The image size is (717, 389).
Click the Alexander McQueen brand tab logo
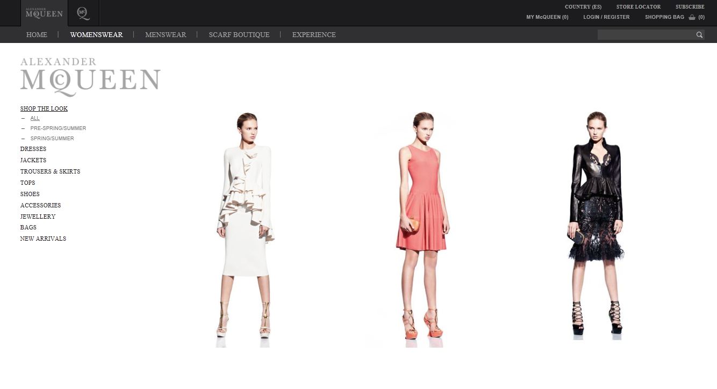click(x=44, y=13)
